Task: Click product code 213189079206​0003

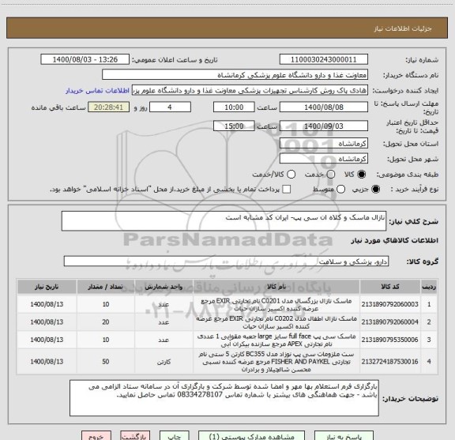Action: 389,304
